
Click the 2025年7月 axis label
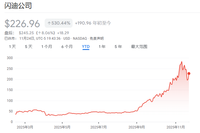click(99, 127)
